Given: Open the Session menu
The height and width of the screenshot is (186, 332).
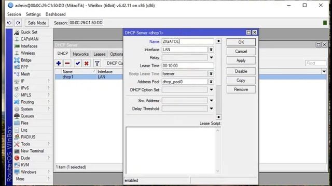Looking at the screenshot, I should pos(14,14).
